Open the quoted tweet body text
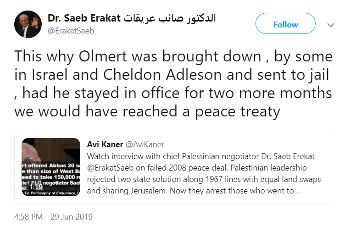This screenshot has height=226, width=350. point(204,174)
